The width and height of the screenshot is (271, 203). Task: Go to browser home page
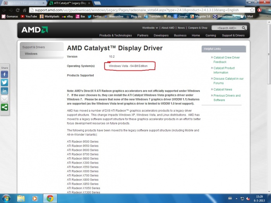coord(24,10)
